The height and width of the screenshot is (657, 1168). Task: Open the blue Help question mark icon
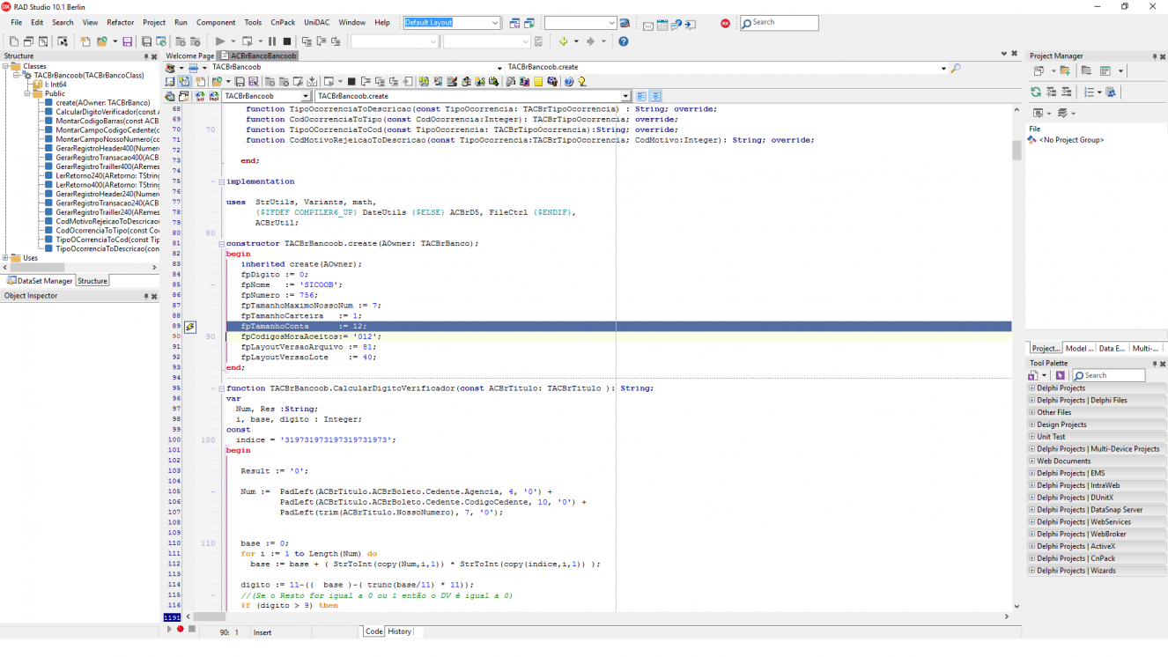pyautogui.click(x=624, y=41)
